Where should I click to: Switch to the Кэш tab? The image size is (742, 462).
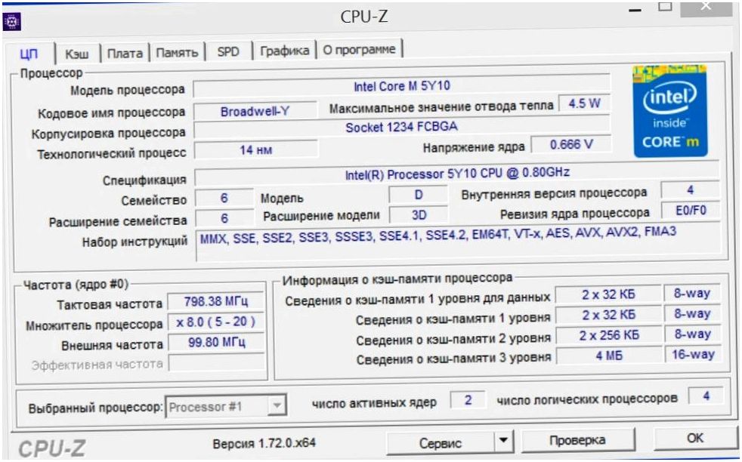pos(76,53)
